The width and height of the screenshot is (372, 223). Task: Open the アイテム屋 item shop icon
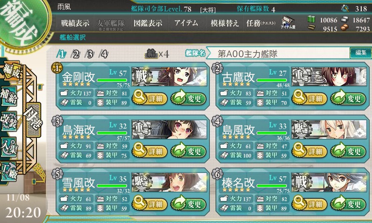[288, 22]
